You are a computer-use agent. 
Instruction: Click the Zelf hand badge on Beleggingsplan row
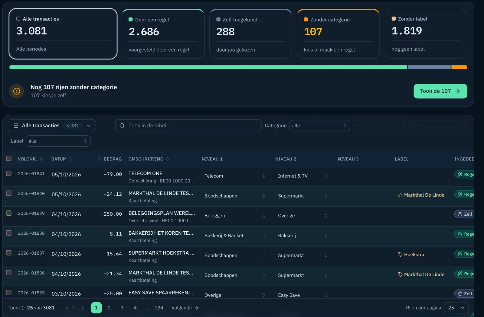coord(464,214)
